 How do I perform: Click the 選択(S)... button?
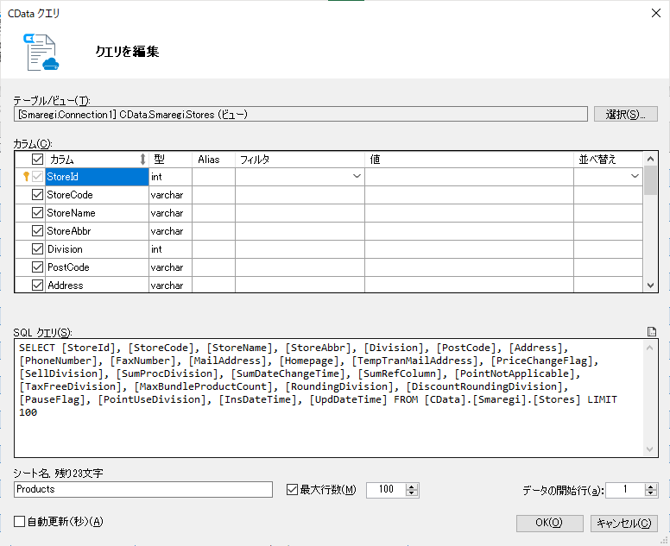[x=626, y=114]
